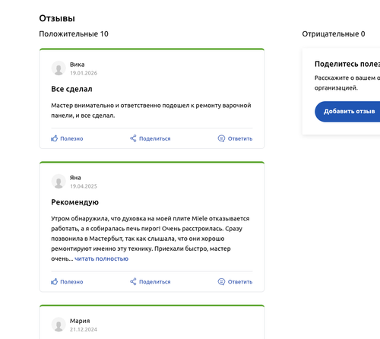
Task: Click the heading Поделитесь in side card
Action: (x=347, y=64)
